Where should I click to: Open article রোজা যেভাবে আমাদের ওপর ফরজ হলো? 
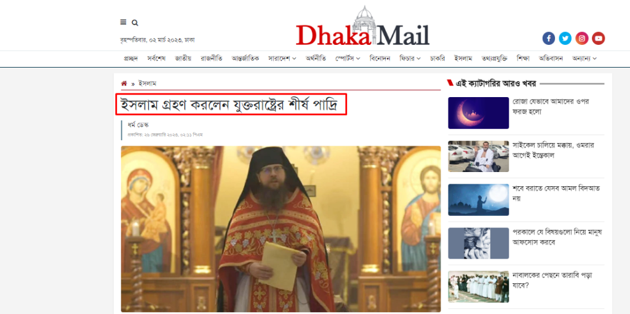click(x=551, y=106)
